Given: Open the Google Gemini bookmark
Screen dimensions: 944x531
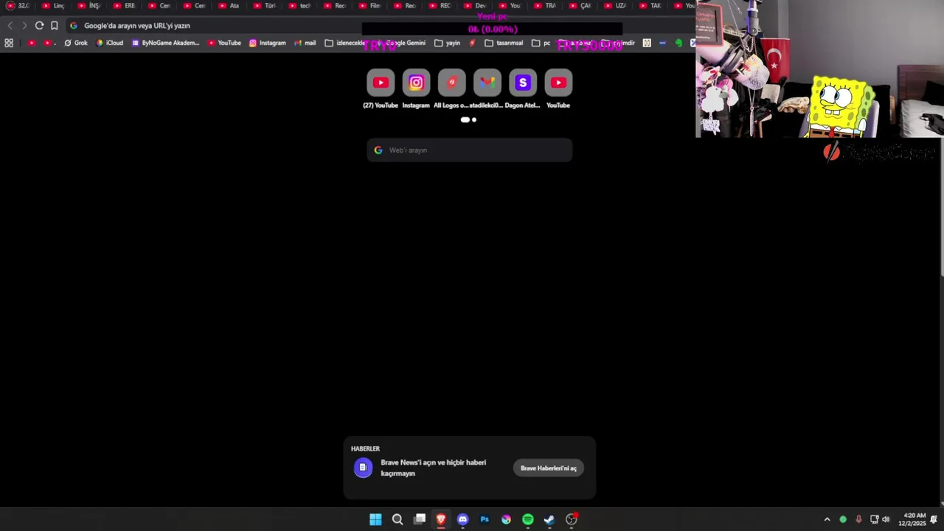Looking at the screenshot, I should [x=402, y=43].
